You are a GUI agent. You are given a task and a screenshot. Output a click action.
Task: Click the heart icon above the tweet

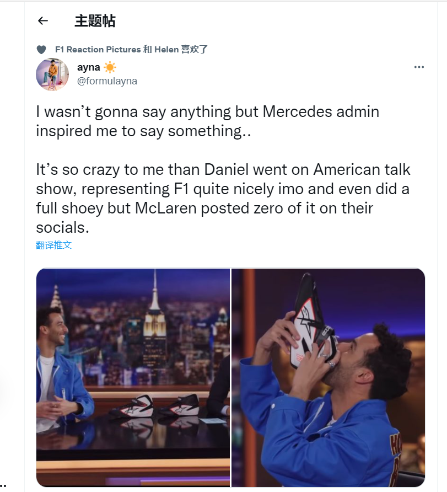point(41,50)
